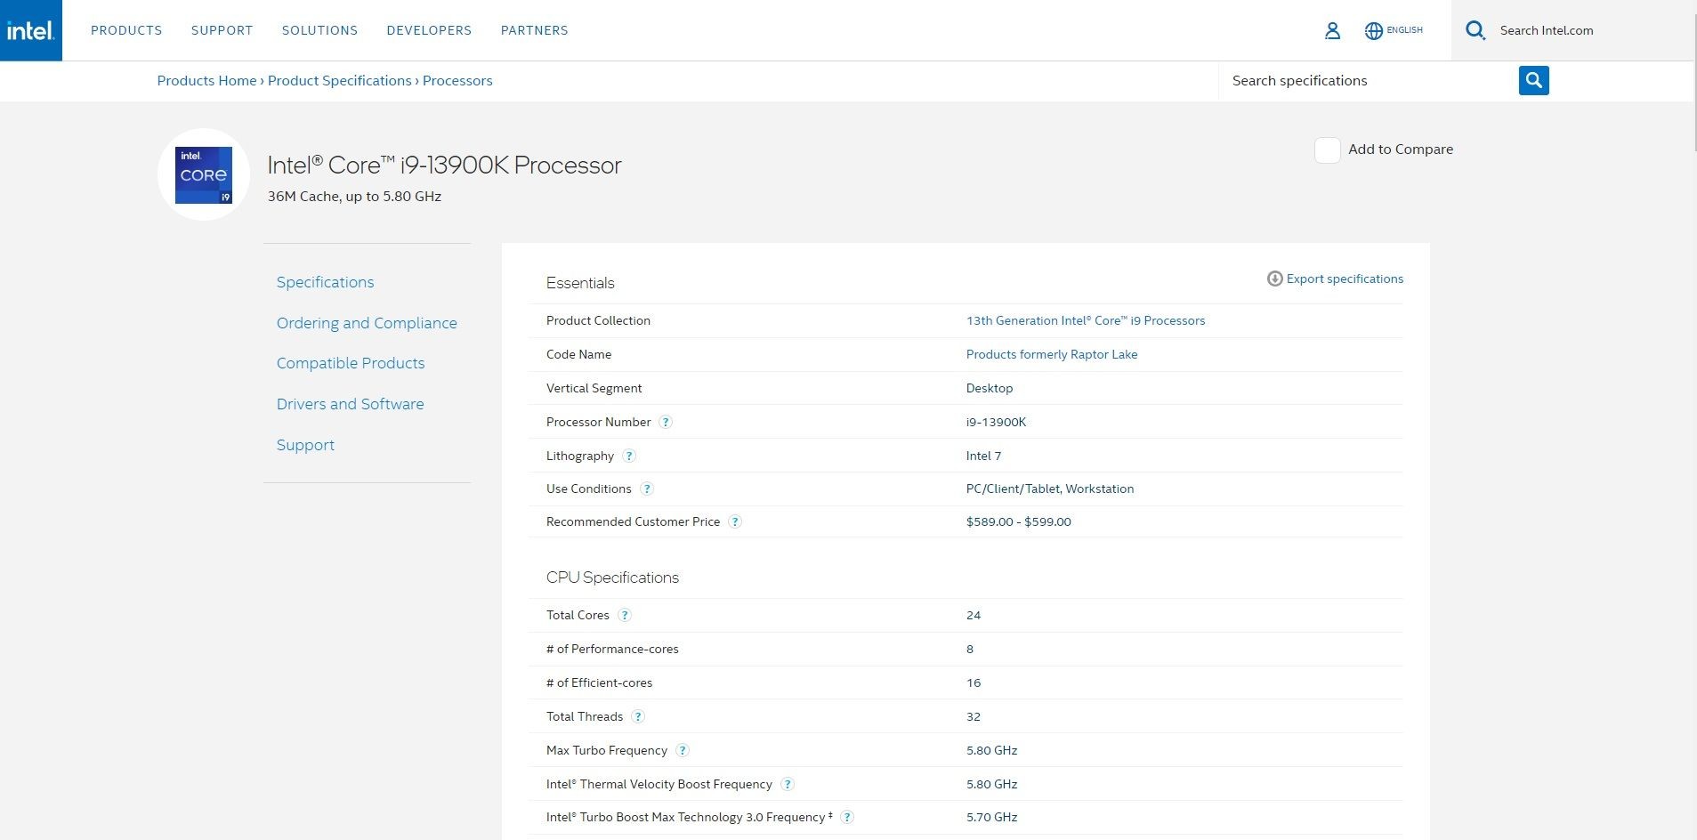Image resolution: width=1697 pixels, height=840 pixels.
Task: Open the Developers menu
Action: click(x=429, y=30)
